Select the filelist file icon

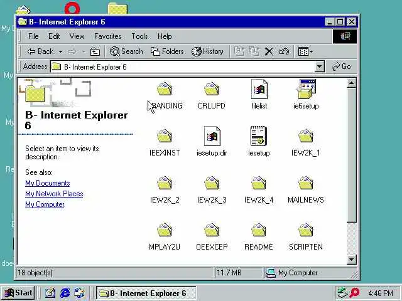coord(259,89)
